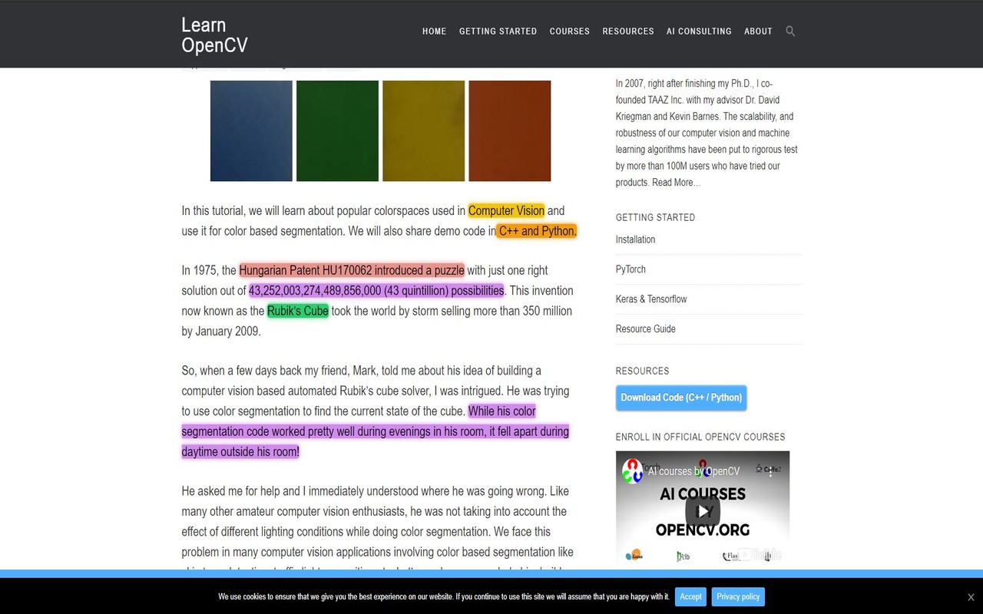
Task: Open the search icon in the navigation bar
Action: tap(790, 31)
